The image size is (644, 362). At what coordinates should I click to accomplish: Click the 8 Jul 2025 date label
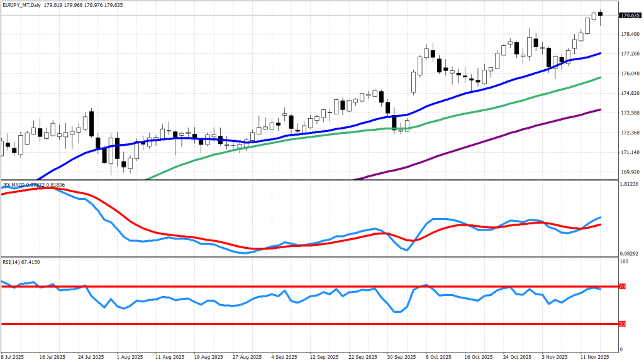click(x=14, y=357)
